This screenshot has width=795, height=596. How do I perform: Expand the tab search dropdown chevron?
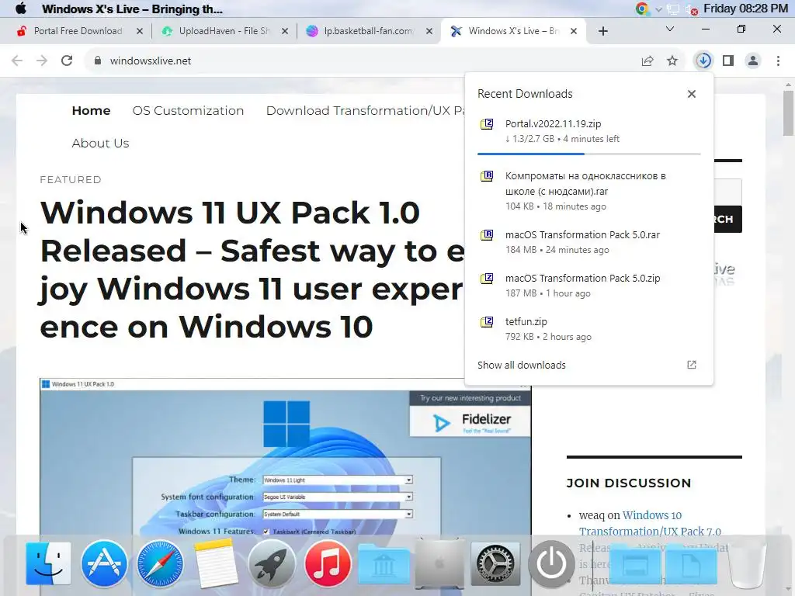(x=670, y=29)
